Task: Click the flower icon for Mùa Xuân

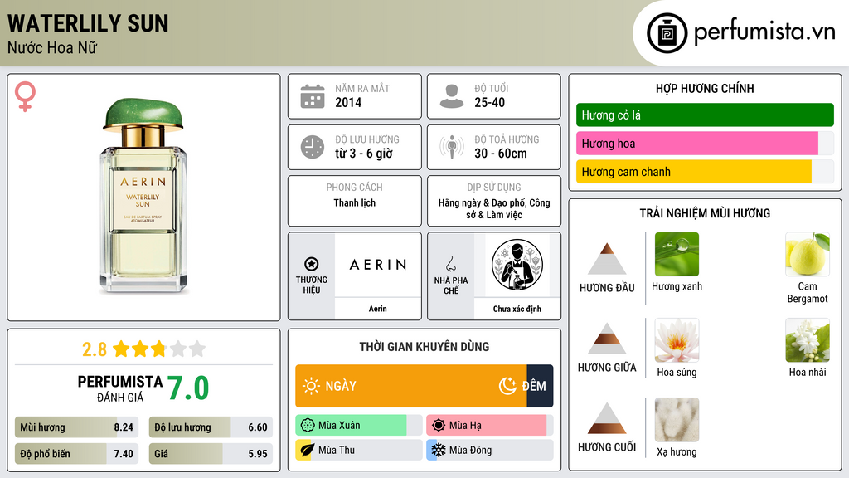Action: click(308, 426)
